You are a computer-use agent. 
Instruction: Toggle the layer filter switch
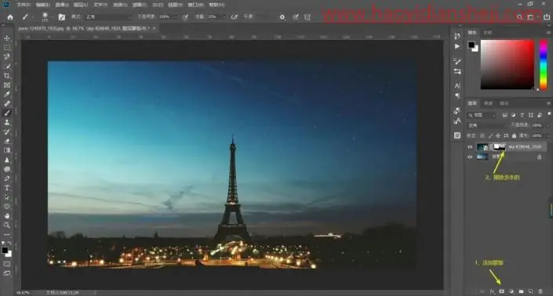click(549, 114)
